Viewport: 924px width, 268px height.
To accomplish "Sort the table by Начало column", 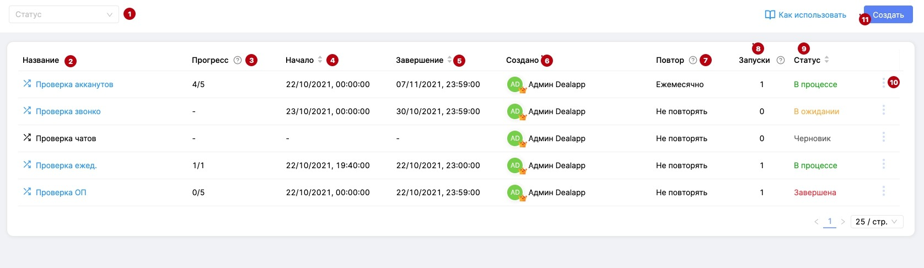I will pos(320,60).
